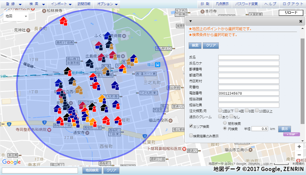Focus the 氏名 input field

point(249,57)
